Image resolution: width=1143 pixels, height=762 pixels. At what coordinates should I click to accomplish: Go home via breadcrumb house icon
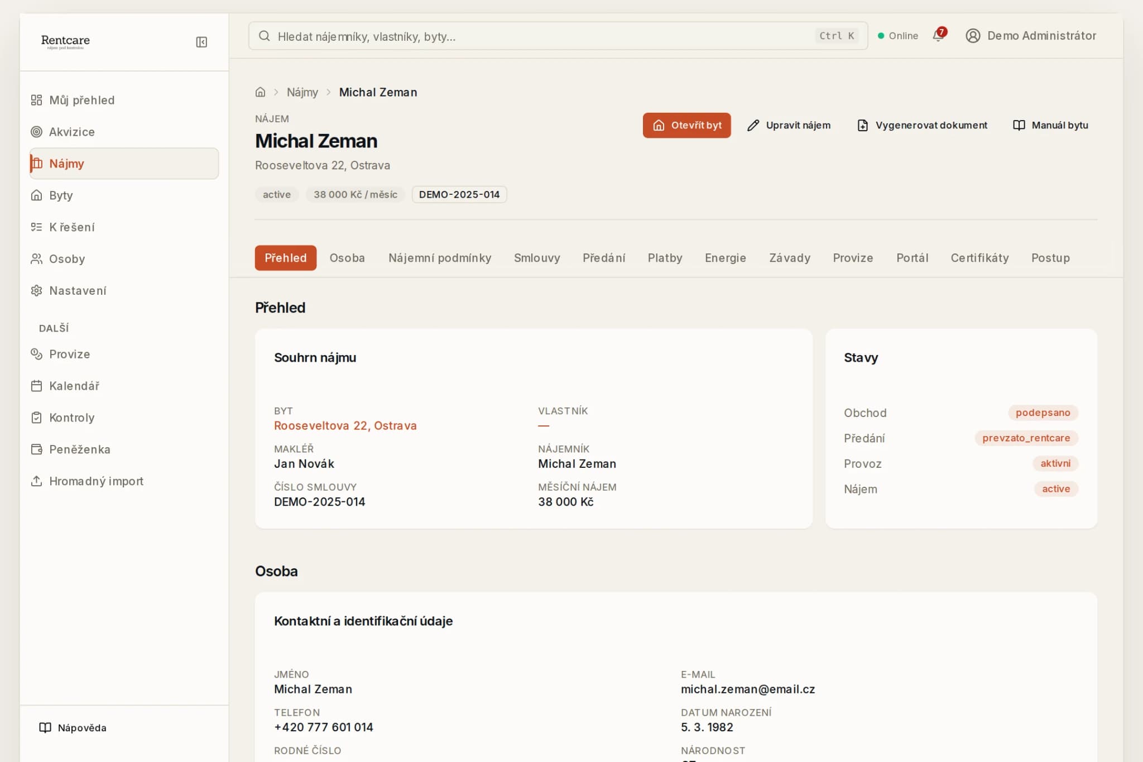click(260, 92)
